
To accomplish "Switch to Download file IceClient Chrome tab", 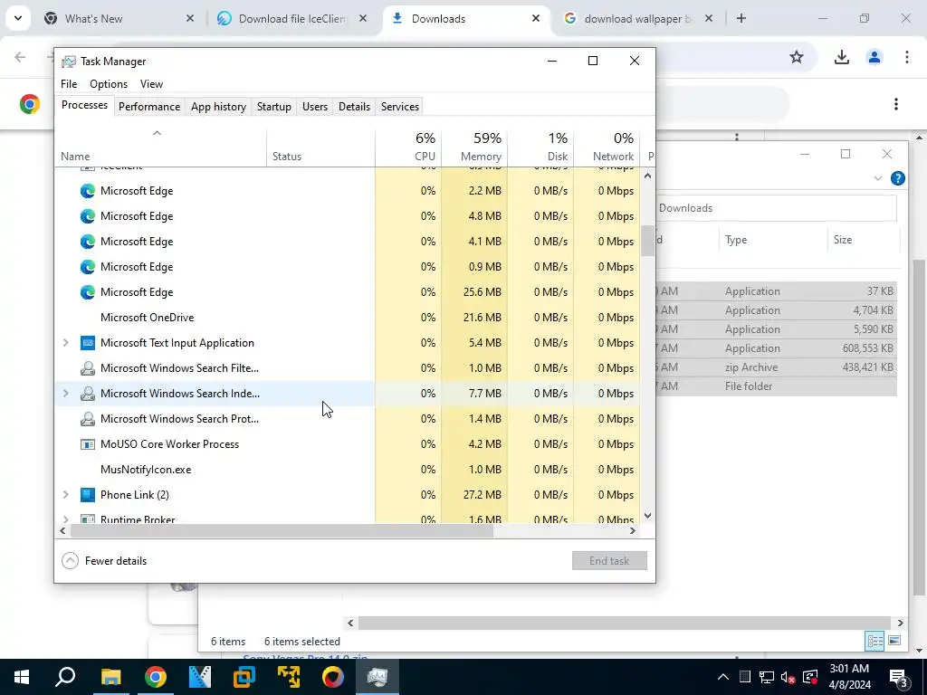I will point(292,19).
